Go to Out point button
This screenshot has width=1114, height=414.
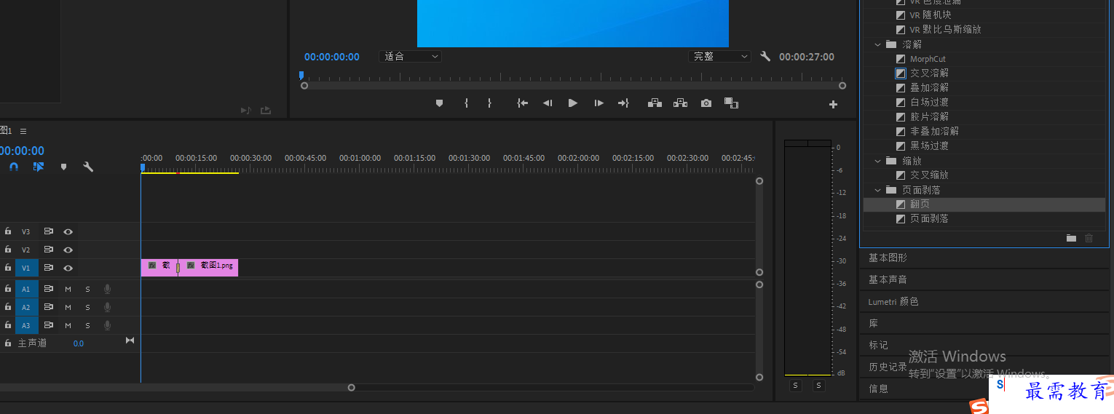point(623,103)
